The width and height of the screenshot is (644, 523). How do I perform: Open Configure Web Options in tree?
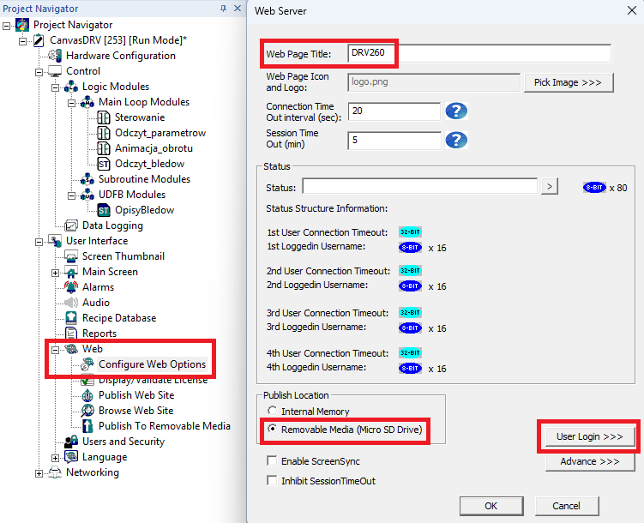tap(152, 364)
